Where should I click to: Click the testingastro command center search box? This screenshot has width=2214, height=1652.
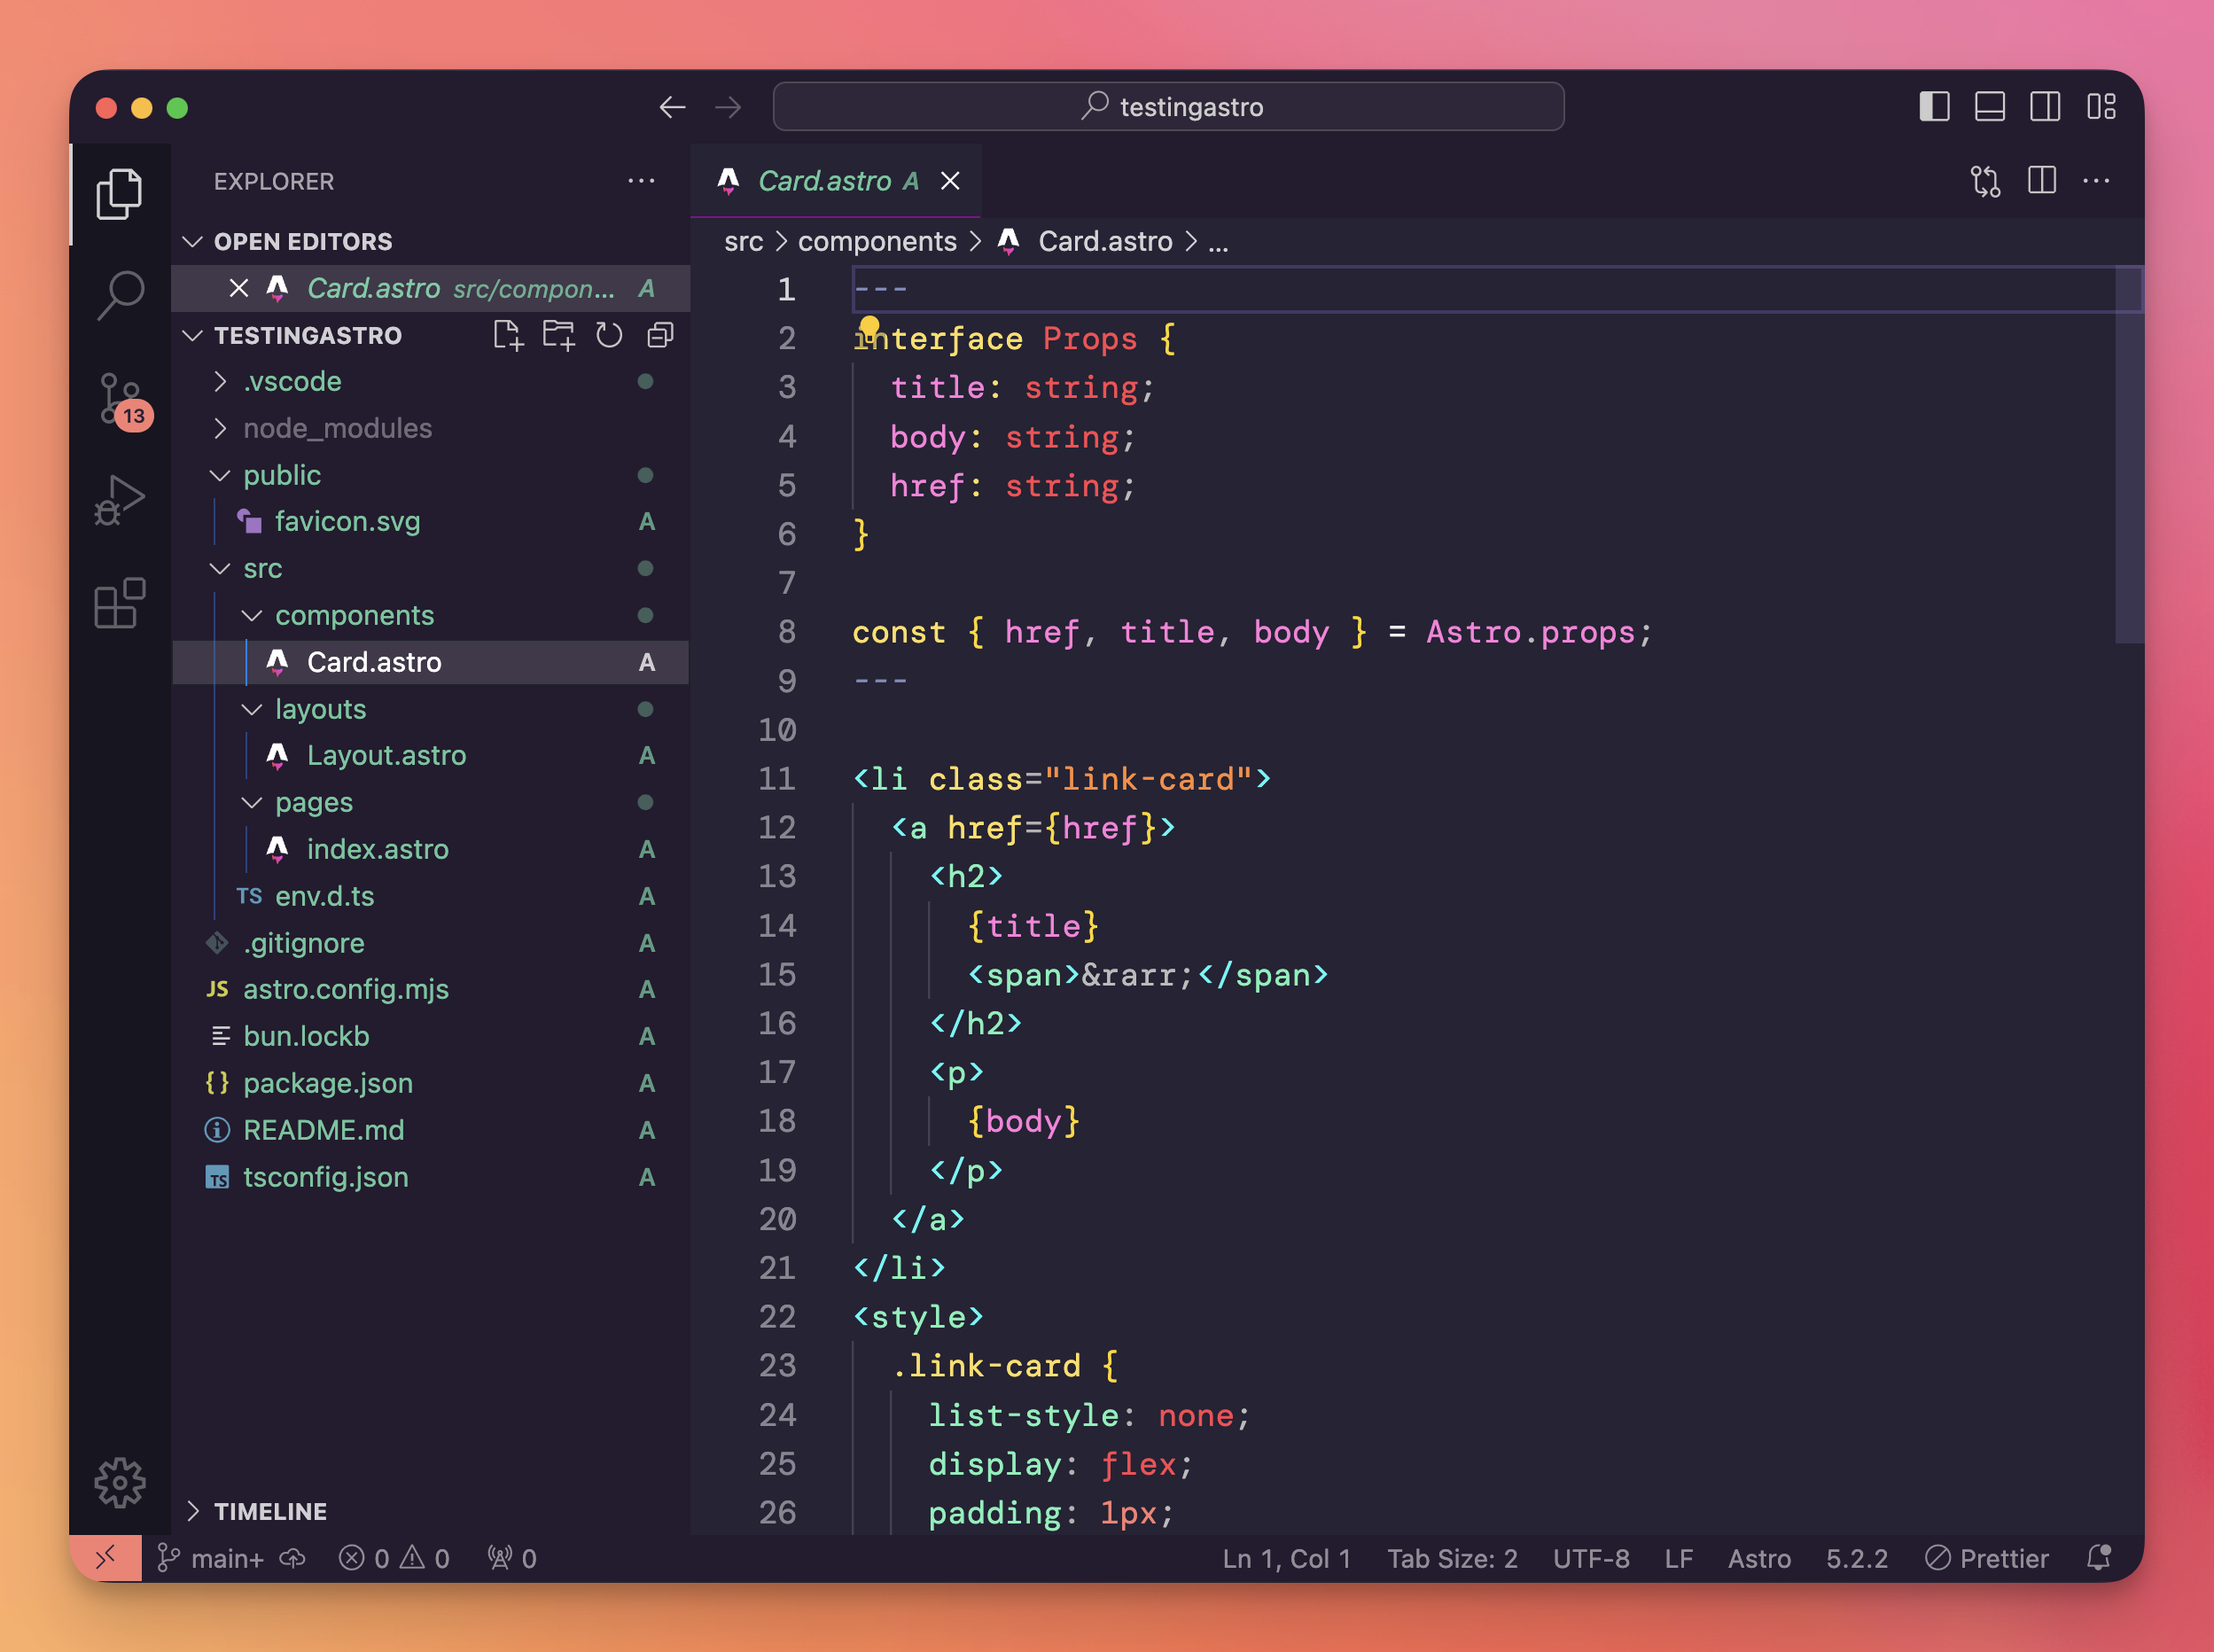[1168, 107]
